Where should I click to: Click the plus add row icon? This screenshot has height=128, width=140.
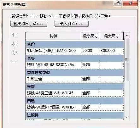(15, 52)
